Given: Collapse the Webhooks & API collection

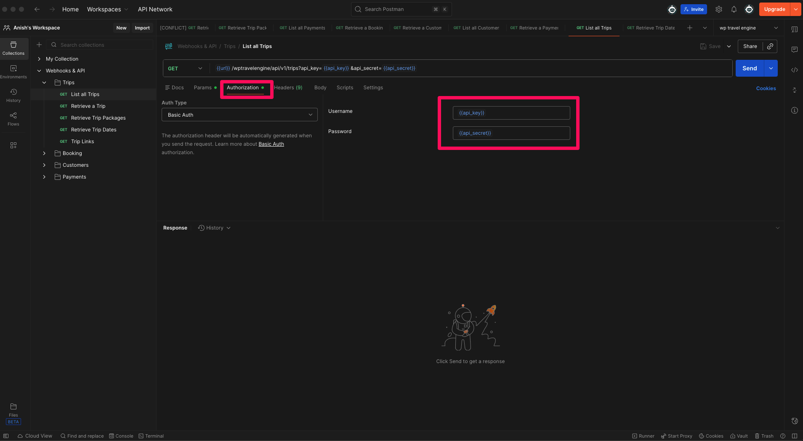Looking at the screenshot, I should [x=39, y=71].
